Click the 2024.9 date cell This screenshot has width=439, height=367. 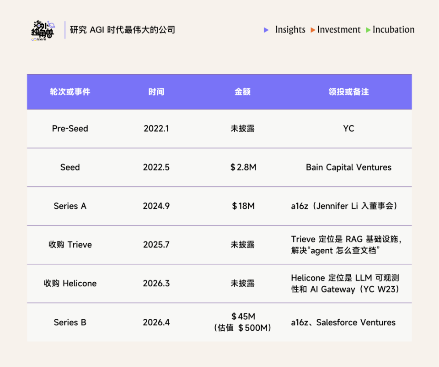[156, 206]
